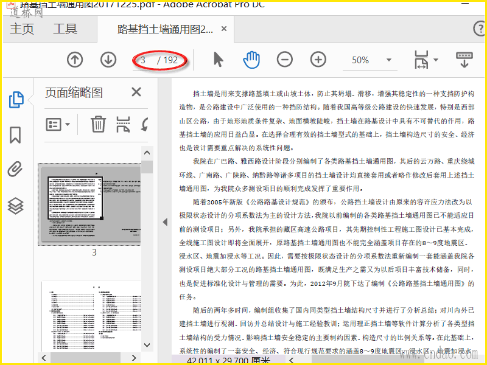The height and width of the screenshot is (365, 487).
Task: Click the rotate page icon in thumbnails toolbar
Action: pyautogui.click(x=144, y=124)
